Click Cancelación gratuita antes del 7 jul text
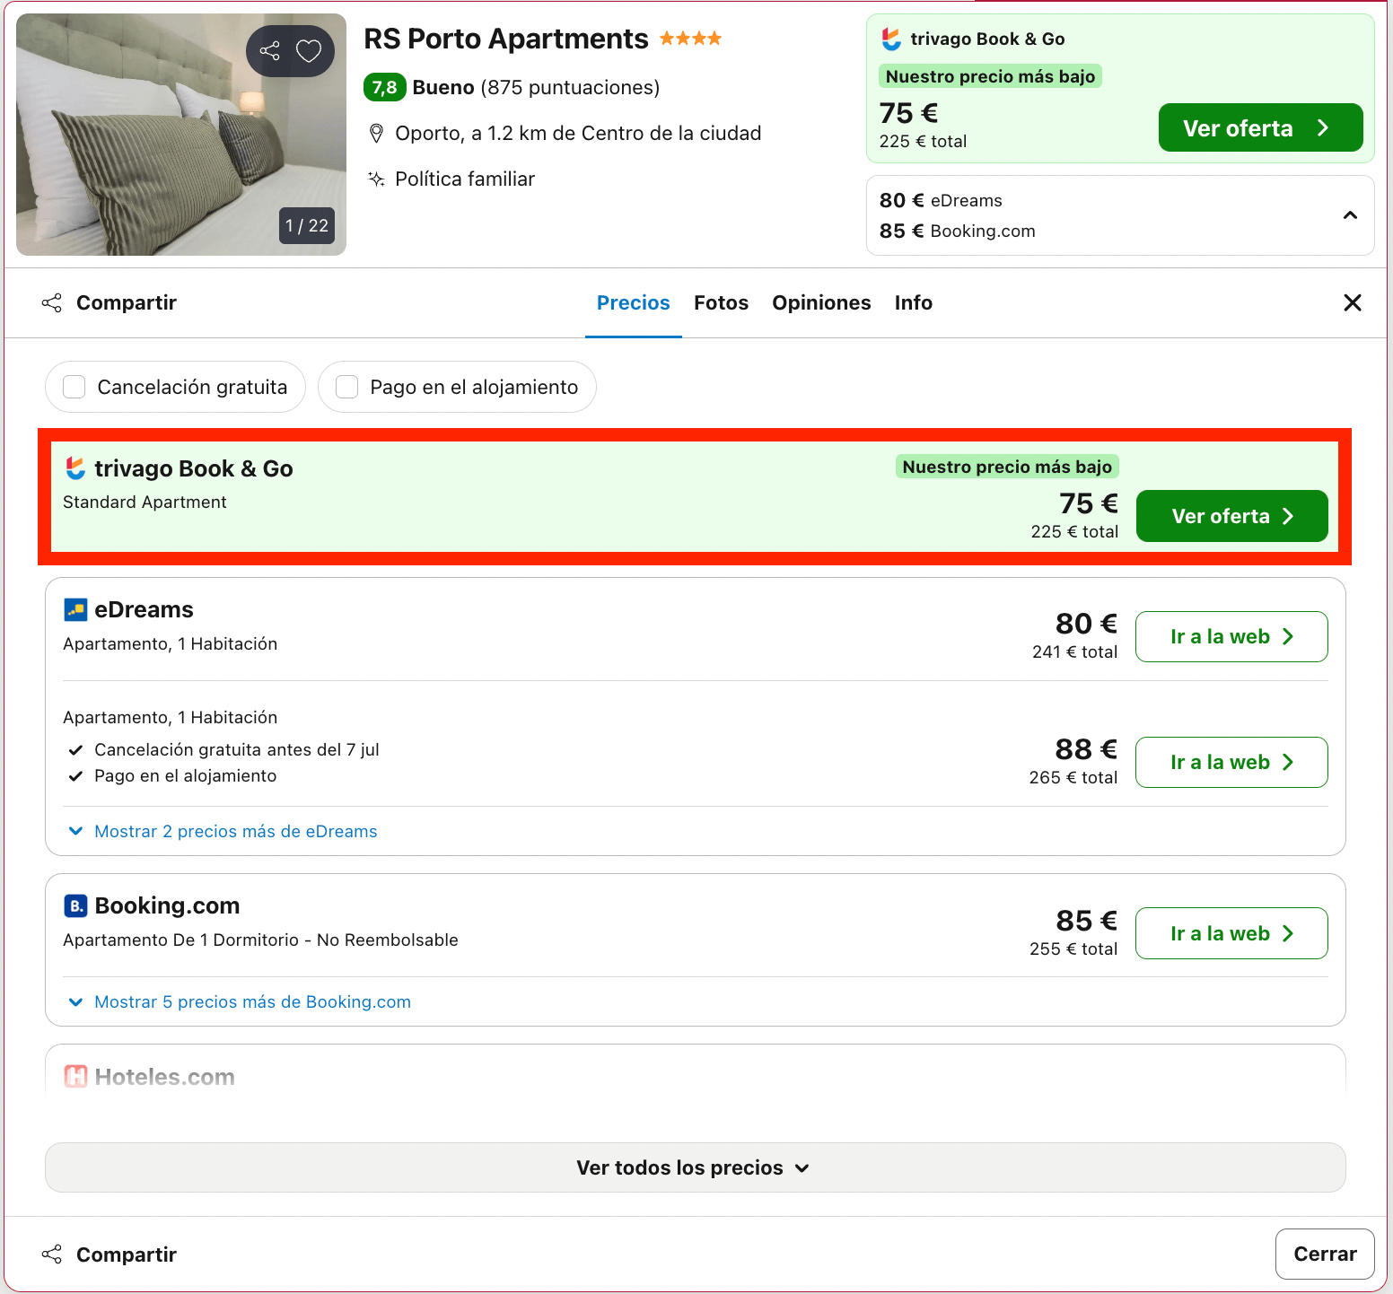The height and width of the screenshot is (1294, 1393). click(x=237, y=749)
